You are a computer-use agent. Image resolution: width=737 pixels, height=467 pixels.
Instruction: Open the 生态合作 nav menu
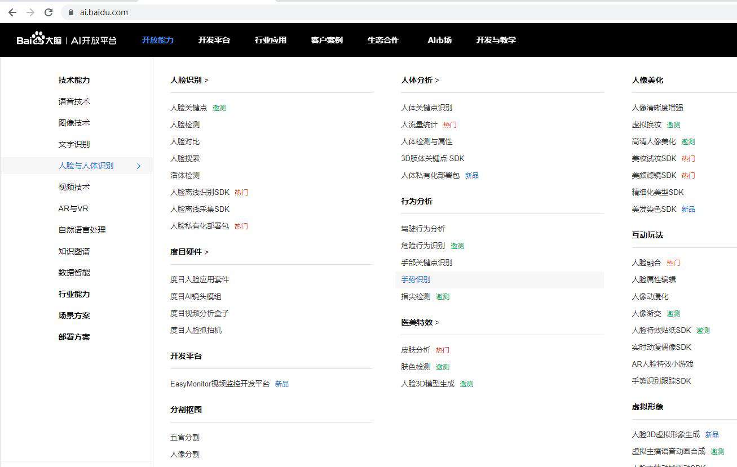tap(383, 40)
